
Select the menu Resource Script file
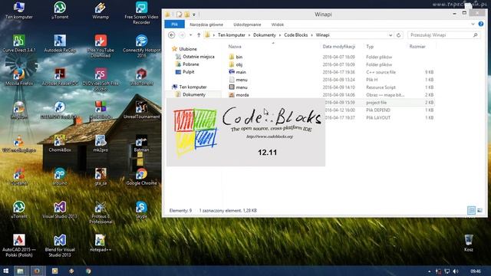pos(242,87)
